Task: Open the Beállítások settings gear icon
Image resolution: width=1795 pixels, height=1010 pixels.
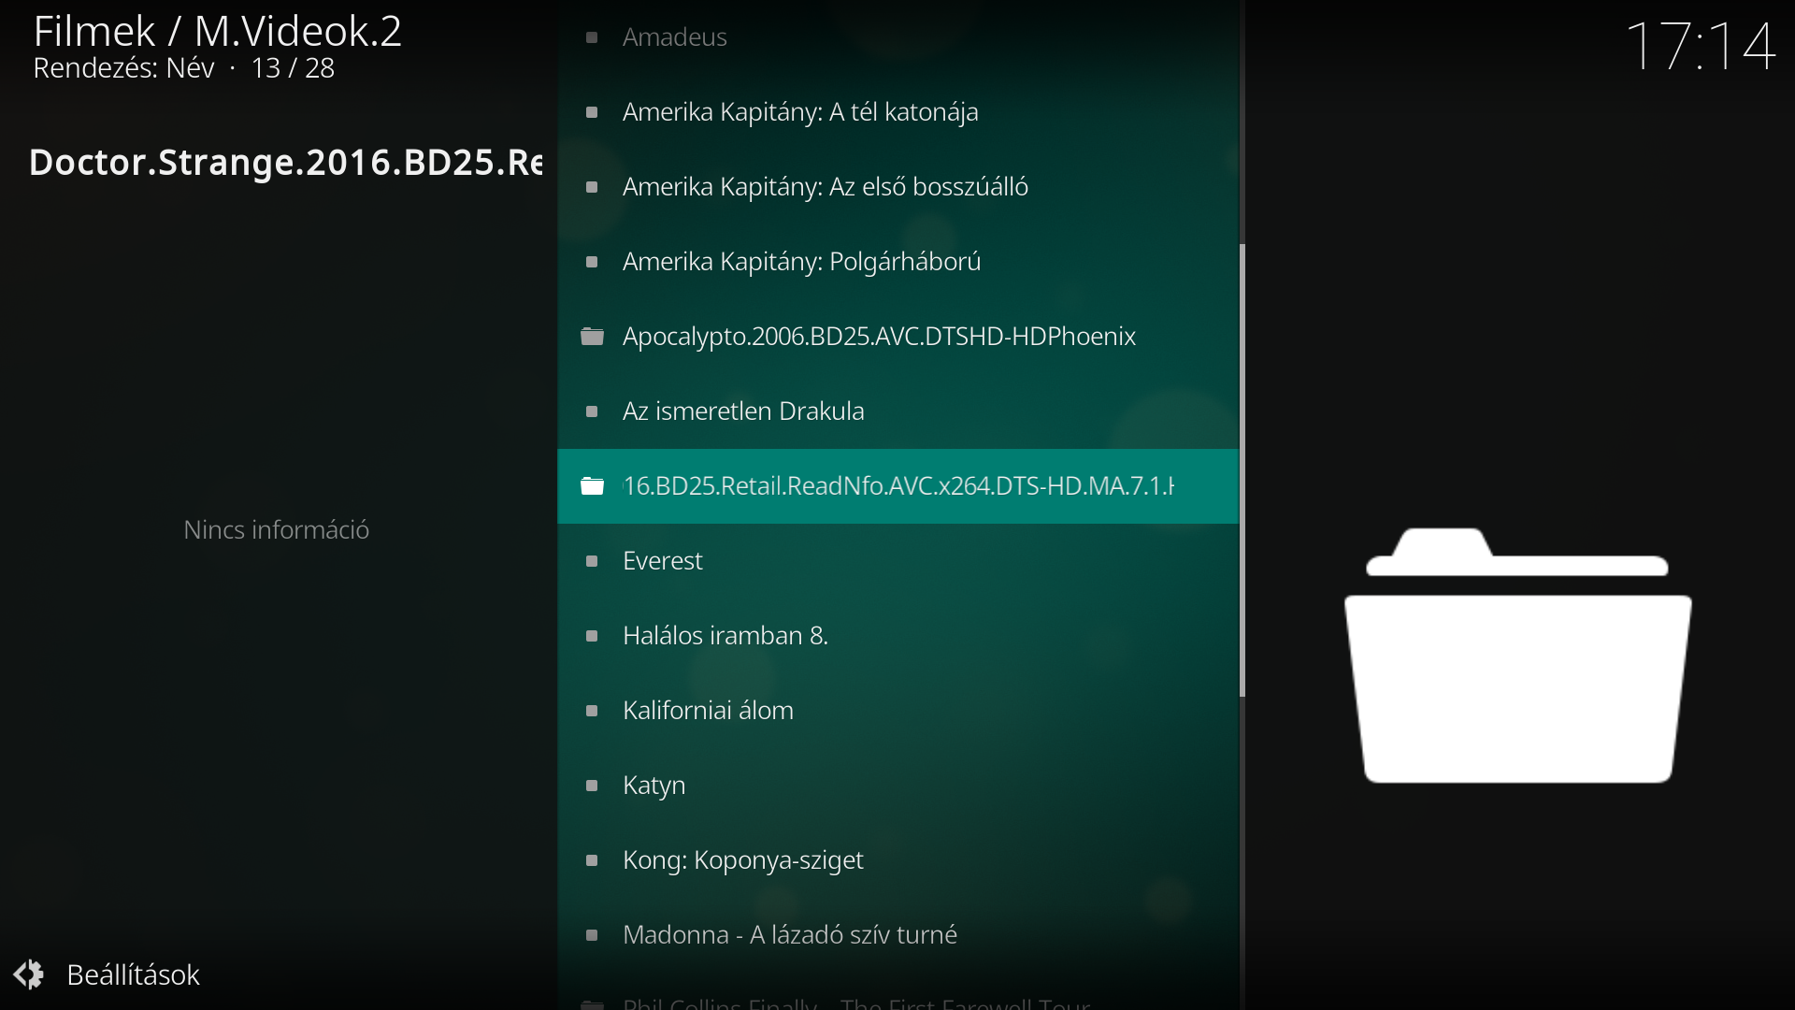Action: [29, 974]
